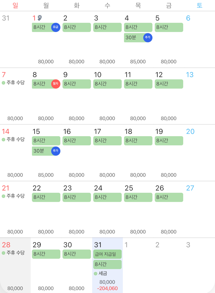This screenshot has width=215, height=293.
Task: Tap the 토 (Saturday) column header
Action: point(199,6)
